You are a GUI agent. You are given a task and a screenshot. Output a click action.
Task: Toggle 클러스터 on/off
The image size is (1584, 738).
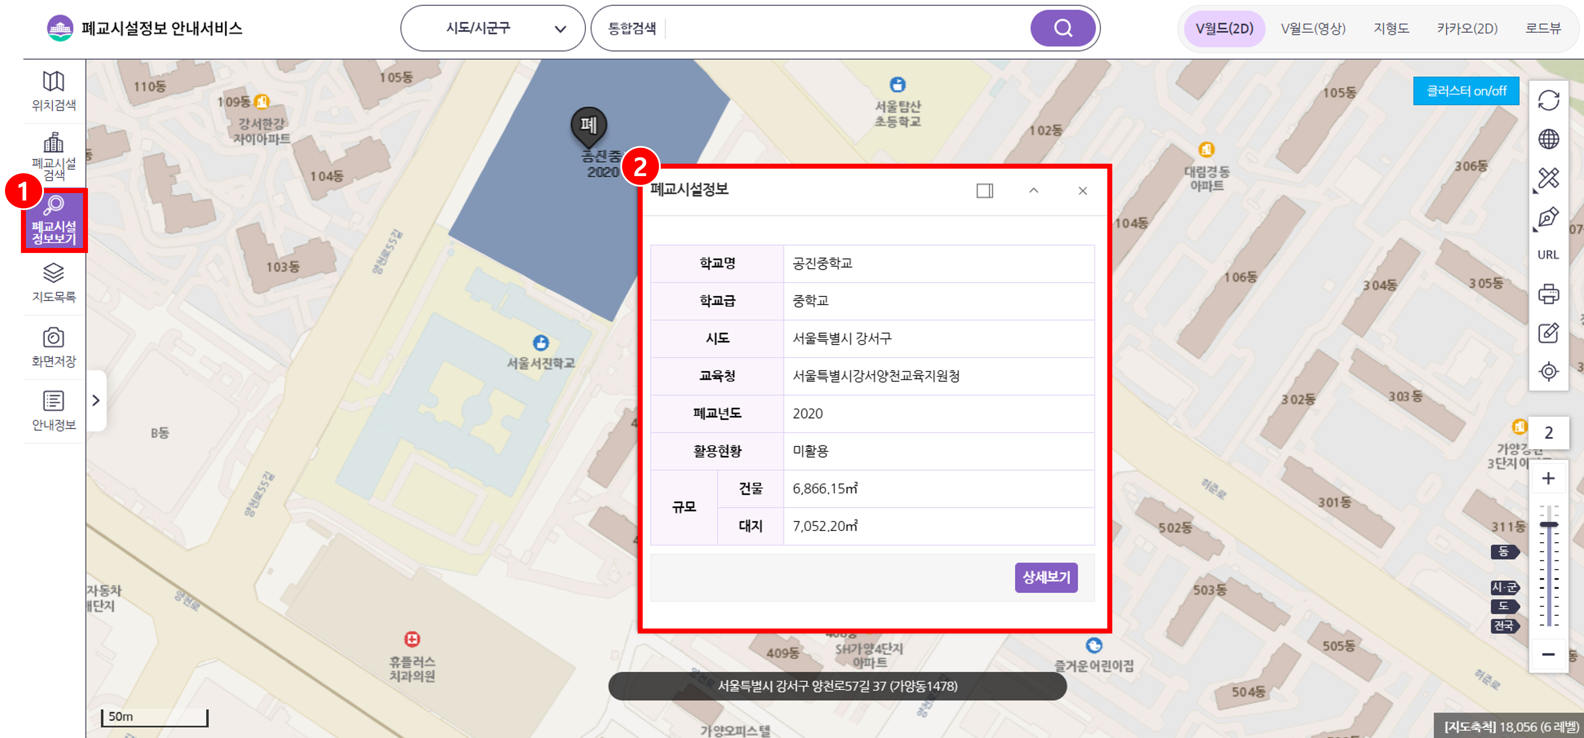(x=1467, y=91)
